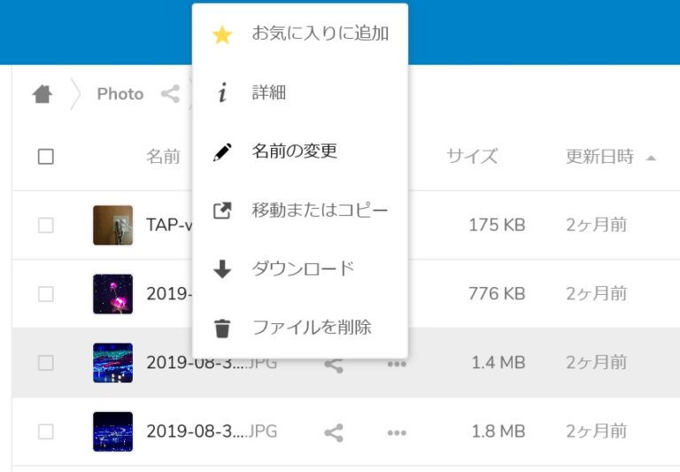Open the Photo breadcrumb folder
The height and width of the screenshot is (472, 680).
tap(120, 94)
